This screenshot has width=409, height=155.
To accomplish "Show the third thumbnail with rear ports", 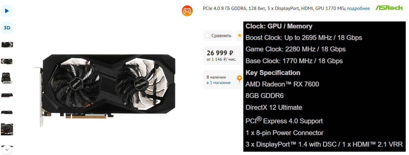I will coord(7,78).
